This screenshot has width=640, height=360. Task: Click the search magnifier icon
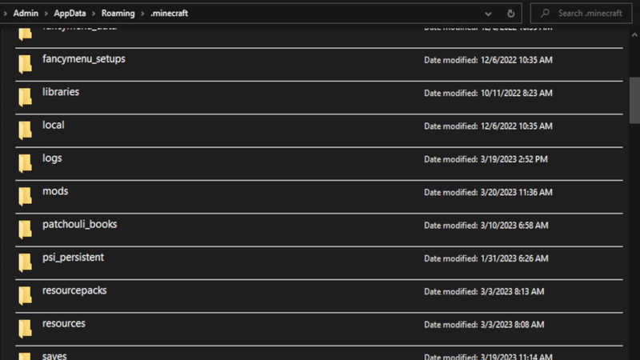click(x=545, y=14)
